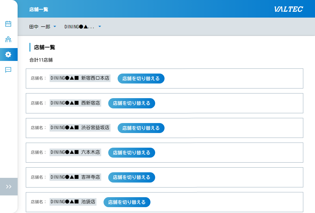Click the speech bubble icon below the gear
The image size is (315, 213).
[x=9, y=70]
